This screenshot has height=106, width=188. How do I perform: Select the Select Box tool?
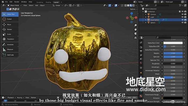tap(10, 14)
